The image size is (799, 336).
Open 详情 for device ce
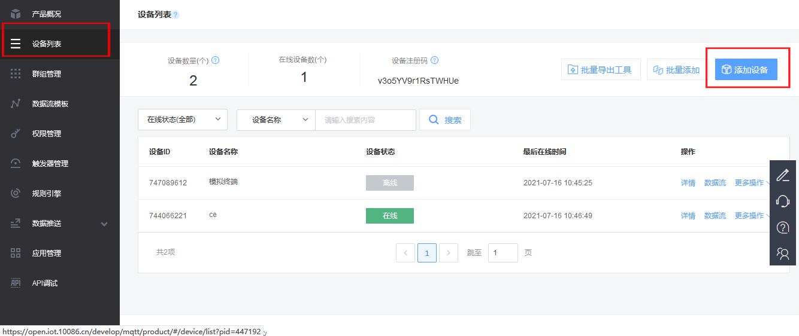[x=688, y=215]
